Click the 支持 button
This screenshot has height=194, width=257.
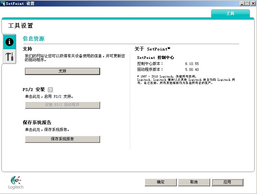click(x=62, y=71)
